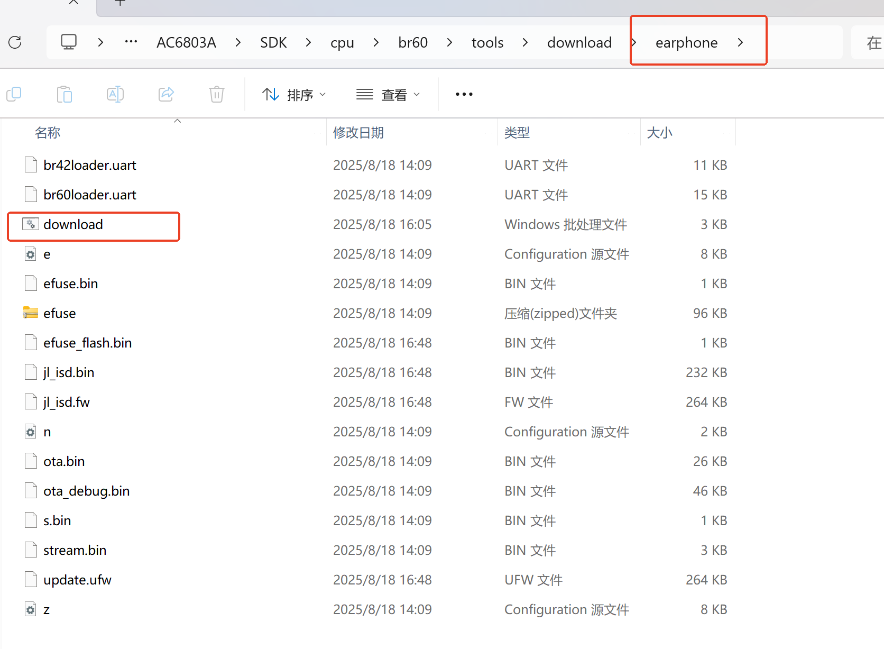Show hidden breadcrumb folders via the ellipsis
The image size is (884, 649).
[x=131, y=42]
